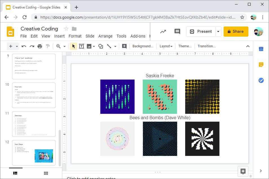Viewport: 269px width, 179px height.
Task: Select slide 10 Your turn thumbnail
Action: [x=34, y=95]
